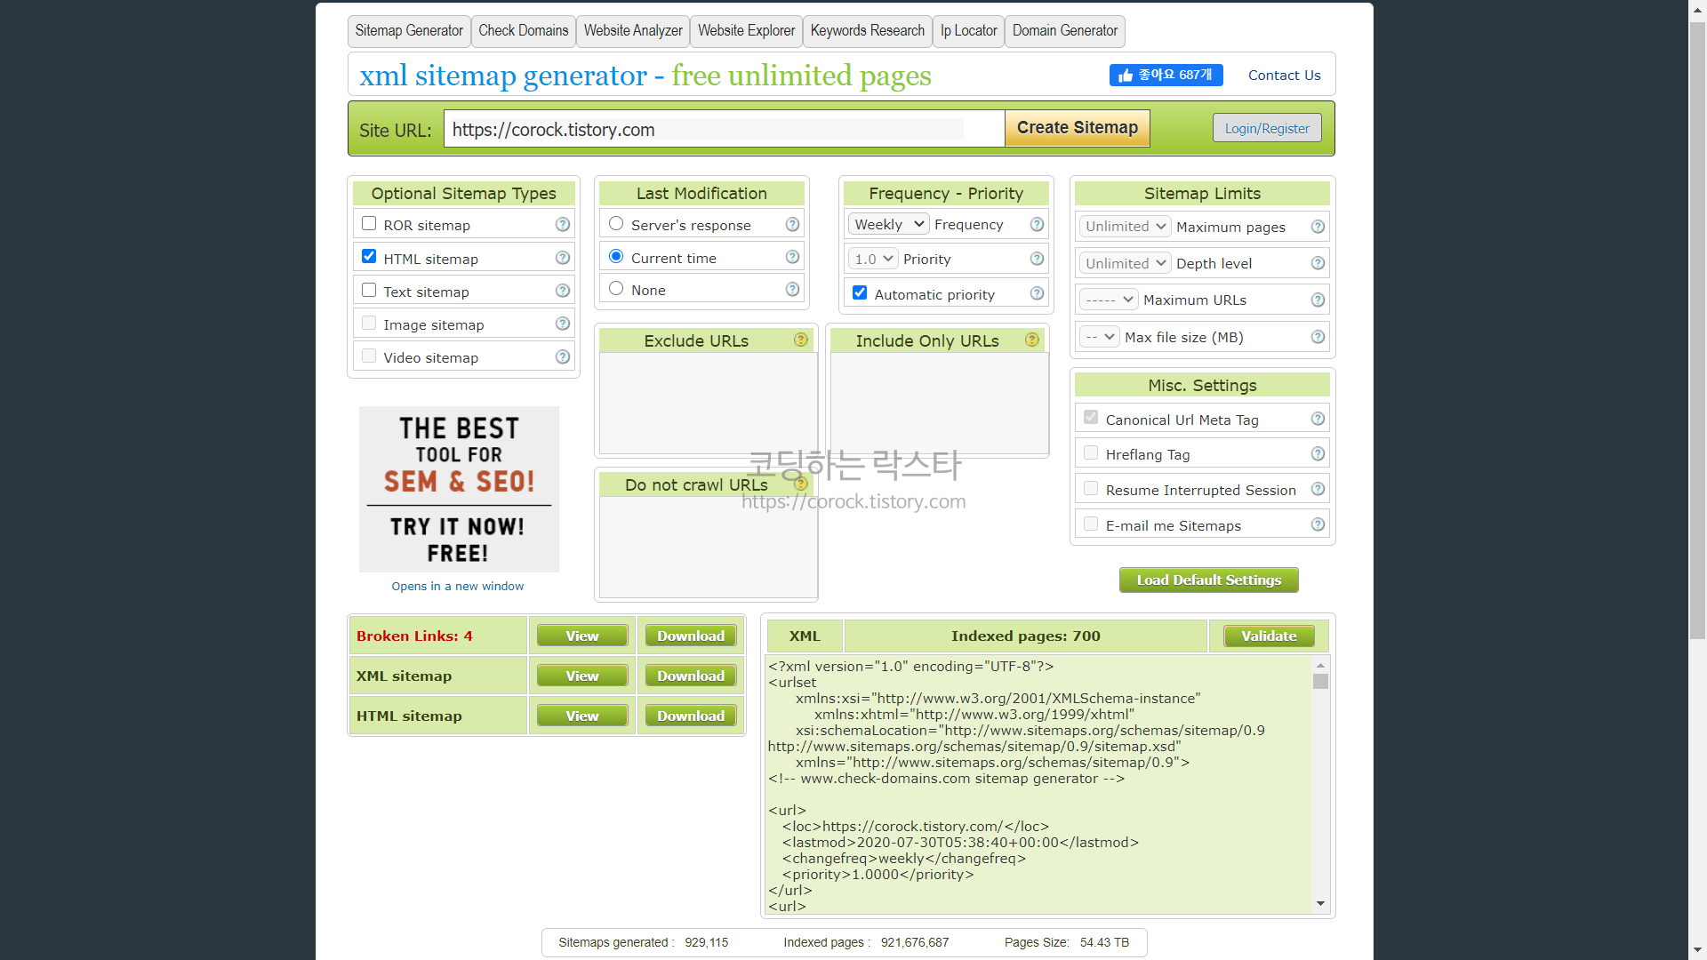Select None for last modification

click(616, 289)
